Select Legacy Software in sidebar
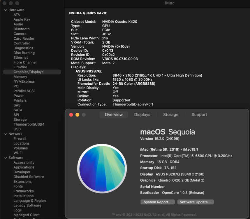Screen dimensions: 250x219 27,206
